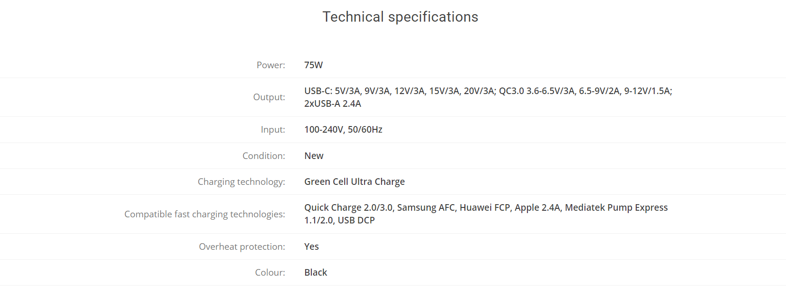Click the 75W power value

tap(314, 65)
